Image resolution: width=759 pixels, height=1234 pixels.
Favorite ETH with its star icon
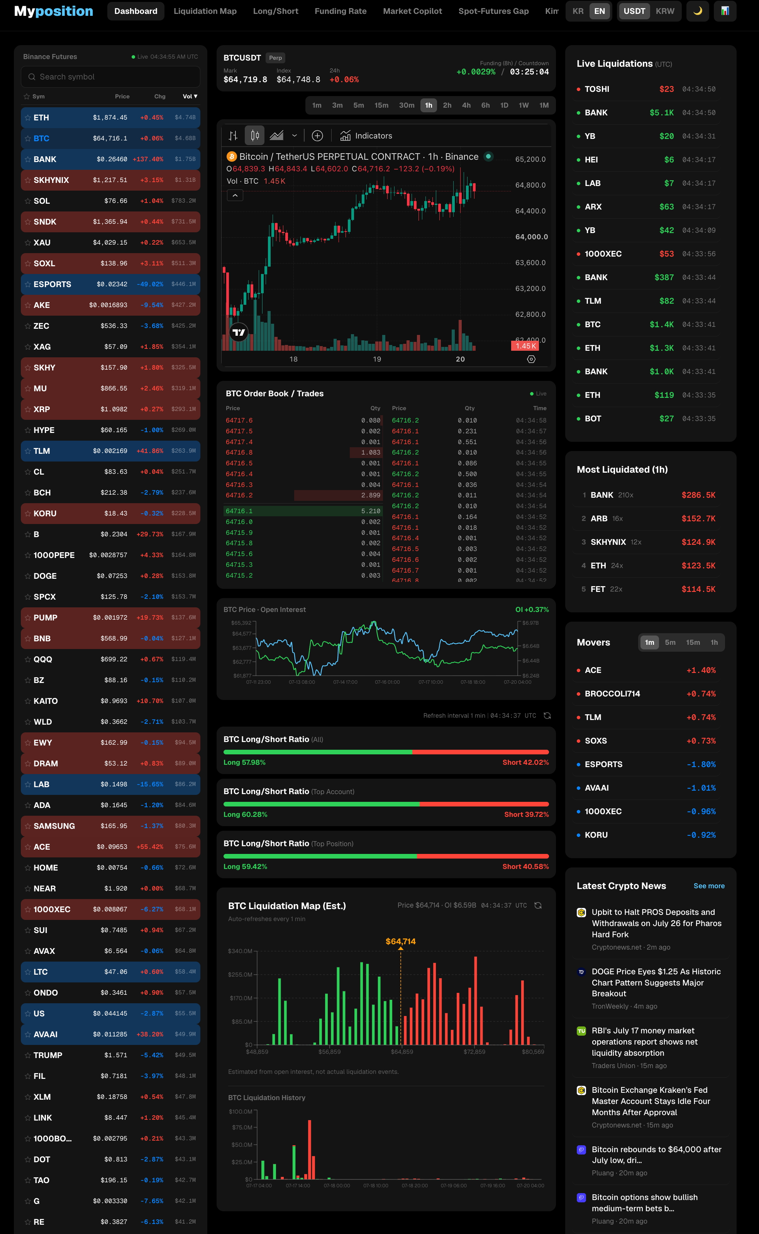point(28,117)
